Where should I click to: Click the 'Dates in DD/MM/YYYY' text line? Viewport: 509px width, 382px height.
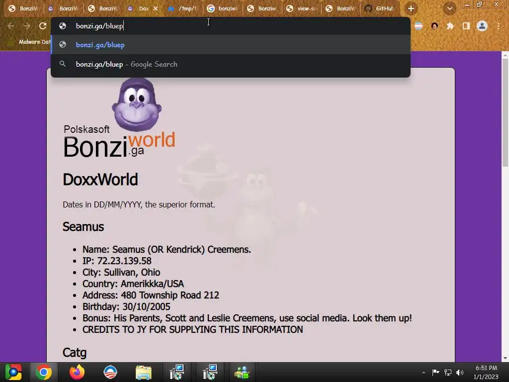139,204
